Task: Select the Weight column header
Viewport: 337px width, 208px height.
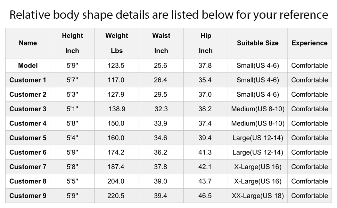Action: point(117,36)
